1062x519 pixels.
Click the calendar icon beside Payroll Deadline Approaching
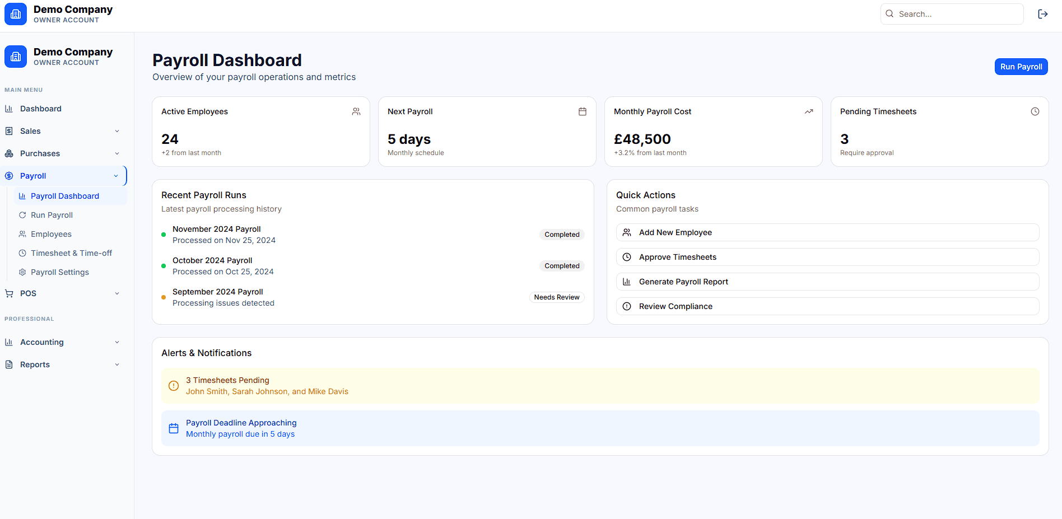tap(174, 428)
